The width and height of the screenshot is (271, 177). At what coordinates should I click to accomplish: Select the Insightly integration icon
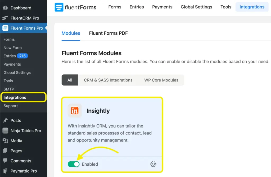[75, 111]
